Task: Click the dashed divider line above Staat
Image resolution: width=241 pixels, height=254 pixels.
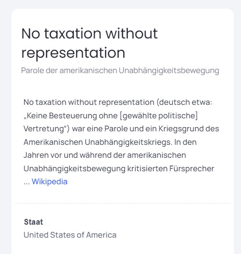Action: tap(122, 203)
